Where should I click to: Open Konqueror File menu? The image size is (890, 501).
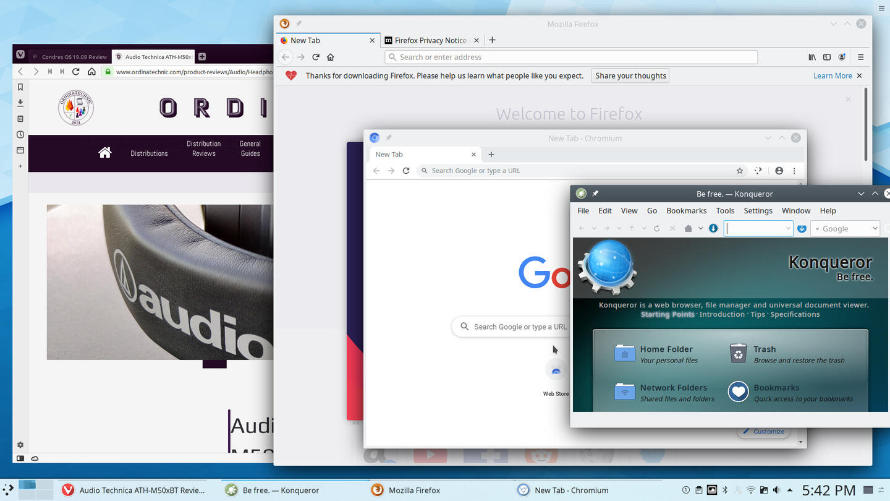point(583,210)
